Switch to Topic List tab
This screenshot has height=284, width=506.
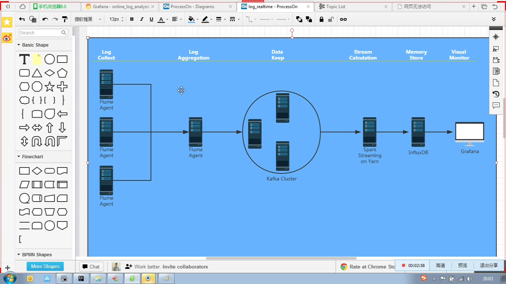tap(354, 6)
